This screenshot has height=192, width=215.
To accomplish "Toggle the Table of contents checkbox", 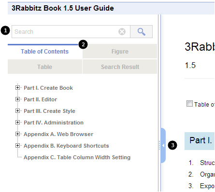I will coord(189,104).
